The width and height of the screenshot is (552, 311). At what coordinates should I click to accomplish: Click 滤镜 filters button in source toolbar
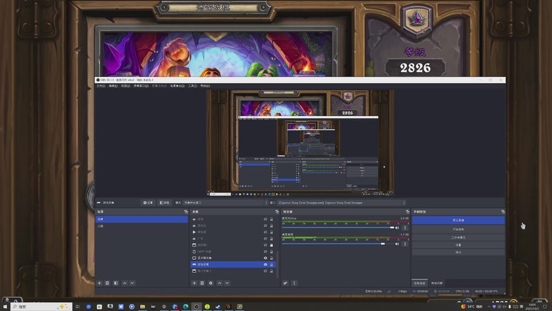click(x=164, y=202)
